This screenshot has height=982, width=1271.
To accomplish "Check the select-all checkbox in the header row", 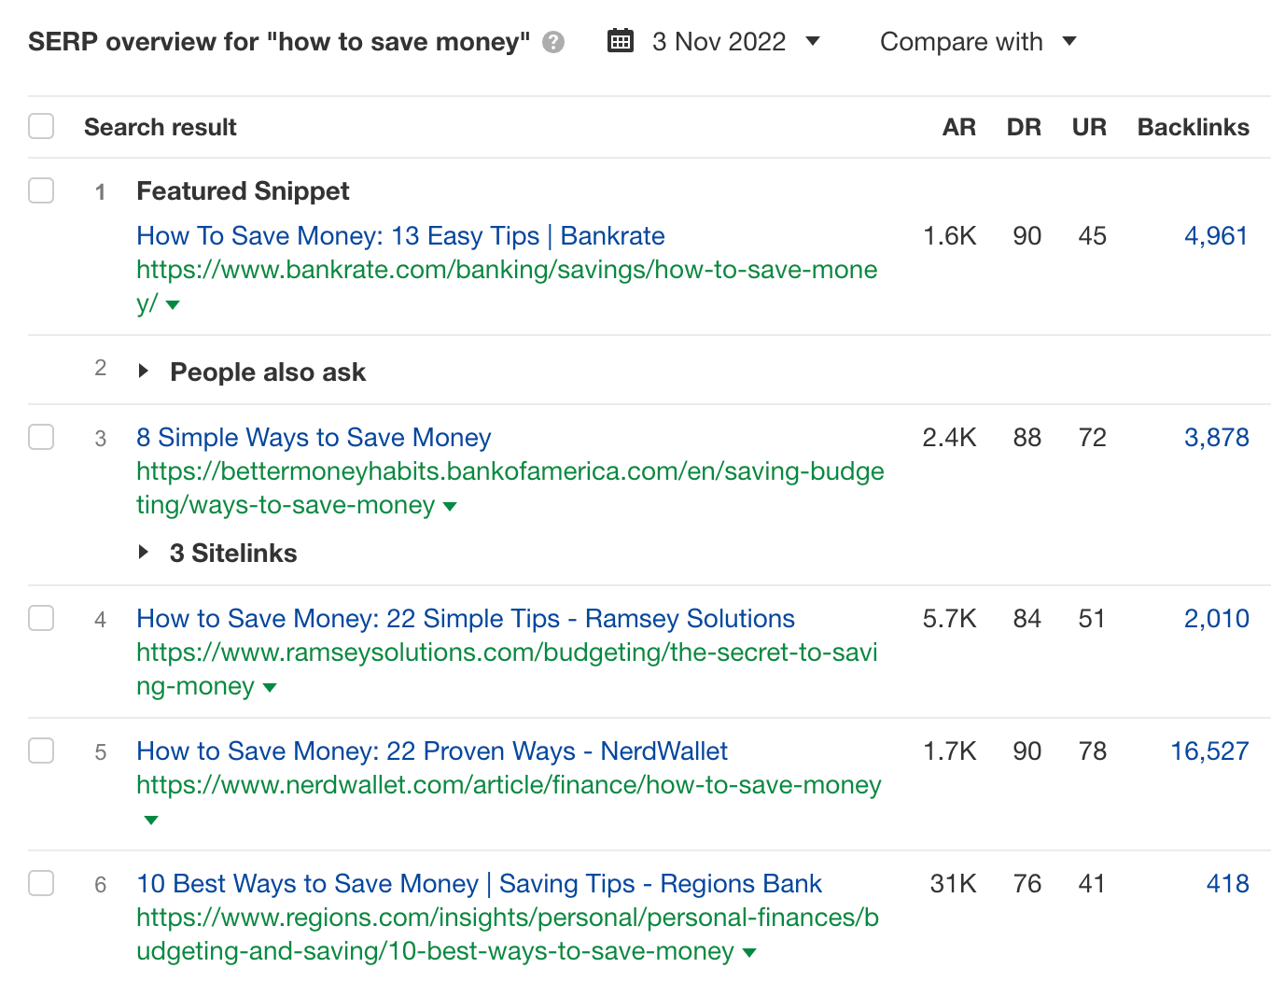I will (41, 125).
